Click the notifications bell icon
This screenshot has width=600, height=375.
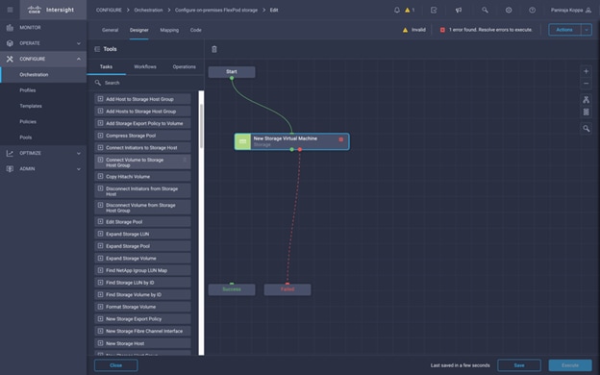click(397, 11)
